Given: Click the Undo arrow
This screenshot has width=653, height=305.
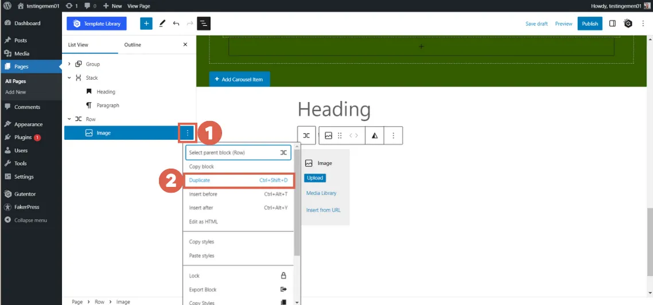Looking at the screenshot, I should point(176,24).
